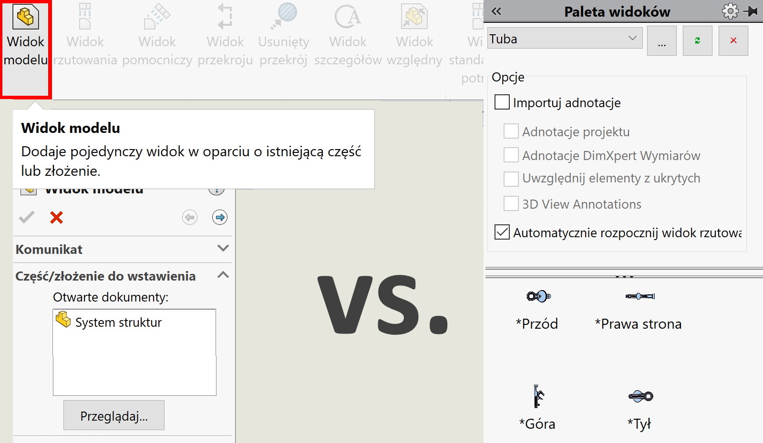The width and height of the screenshot is (763, 443).
Task: Enable the Importuj adnotacje checkbox
Action: 501,102
